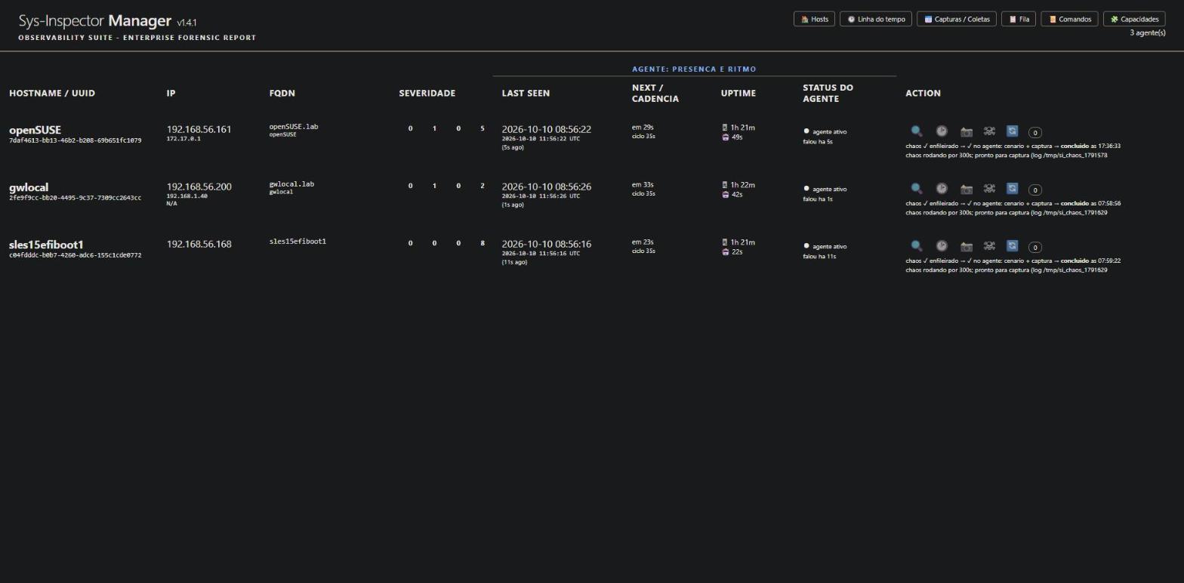Click the camera capture icon for sles15efiboot1
The image size is (1184, 583).
click(966, 246)
